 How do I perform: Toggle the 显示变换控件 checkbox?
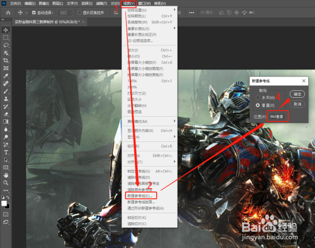pyautogui.click(x=79, y=13)
